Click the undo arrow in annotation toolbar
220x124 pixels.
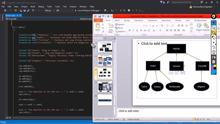[x=213, y=47]
